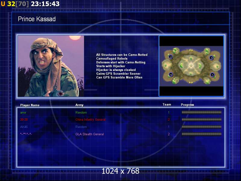Click the "Camouflaged Rebels" line

click(112, 59)
